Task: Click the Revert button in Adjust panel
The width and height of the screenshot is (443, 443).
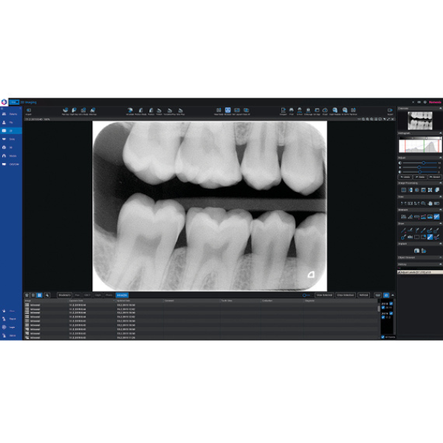Action: pyautogui.click(x=434, y=177)
